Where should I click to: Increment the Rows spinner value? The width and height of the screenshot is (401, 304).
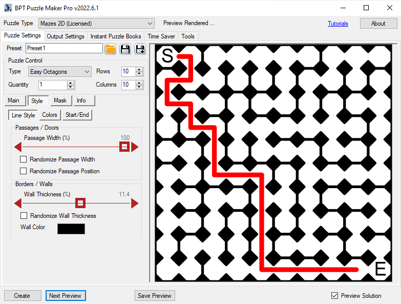pyautogui.click(x=140, y=70)
